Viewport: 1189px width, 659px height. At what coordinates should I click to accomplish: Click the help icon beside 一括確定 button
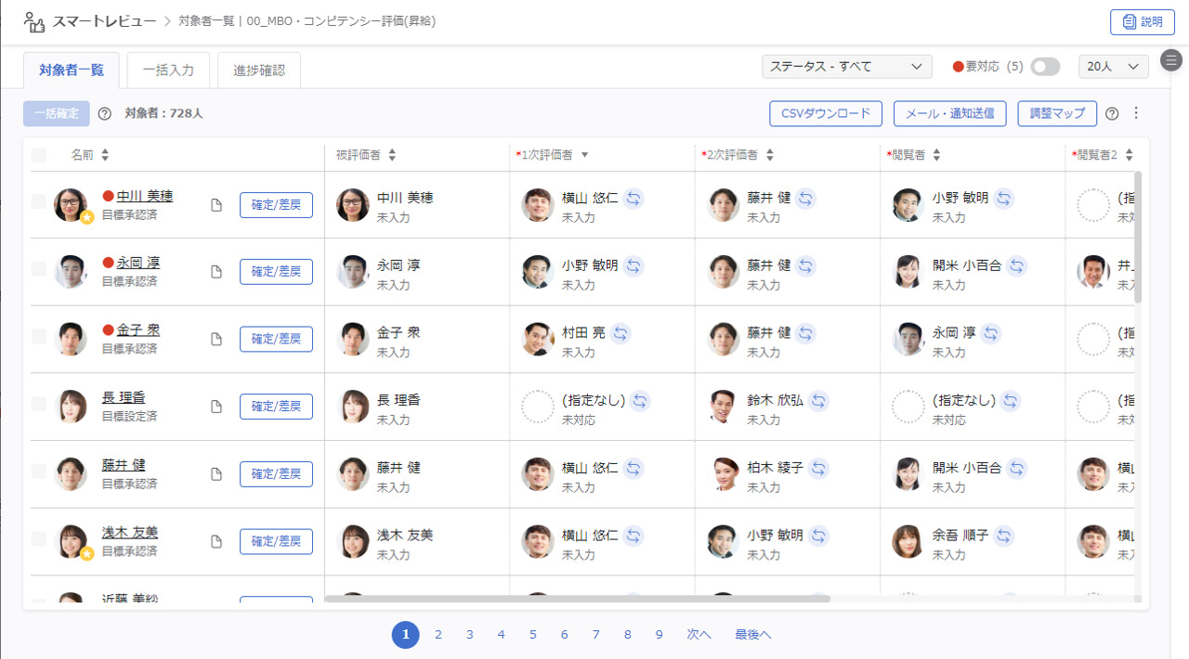pos(104,114)
